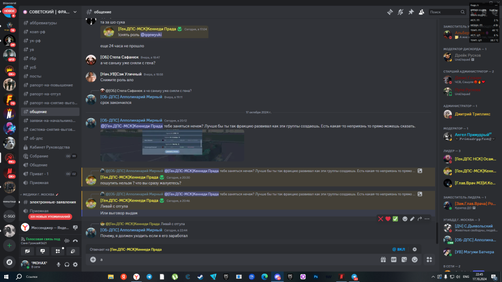Open the sticker picker
Image resolution: width=502 pixels, height=282 pixels.
(404, 260)
